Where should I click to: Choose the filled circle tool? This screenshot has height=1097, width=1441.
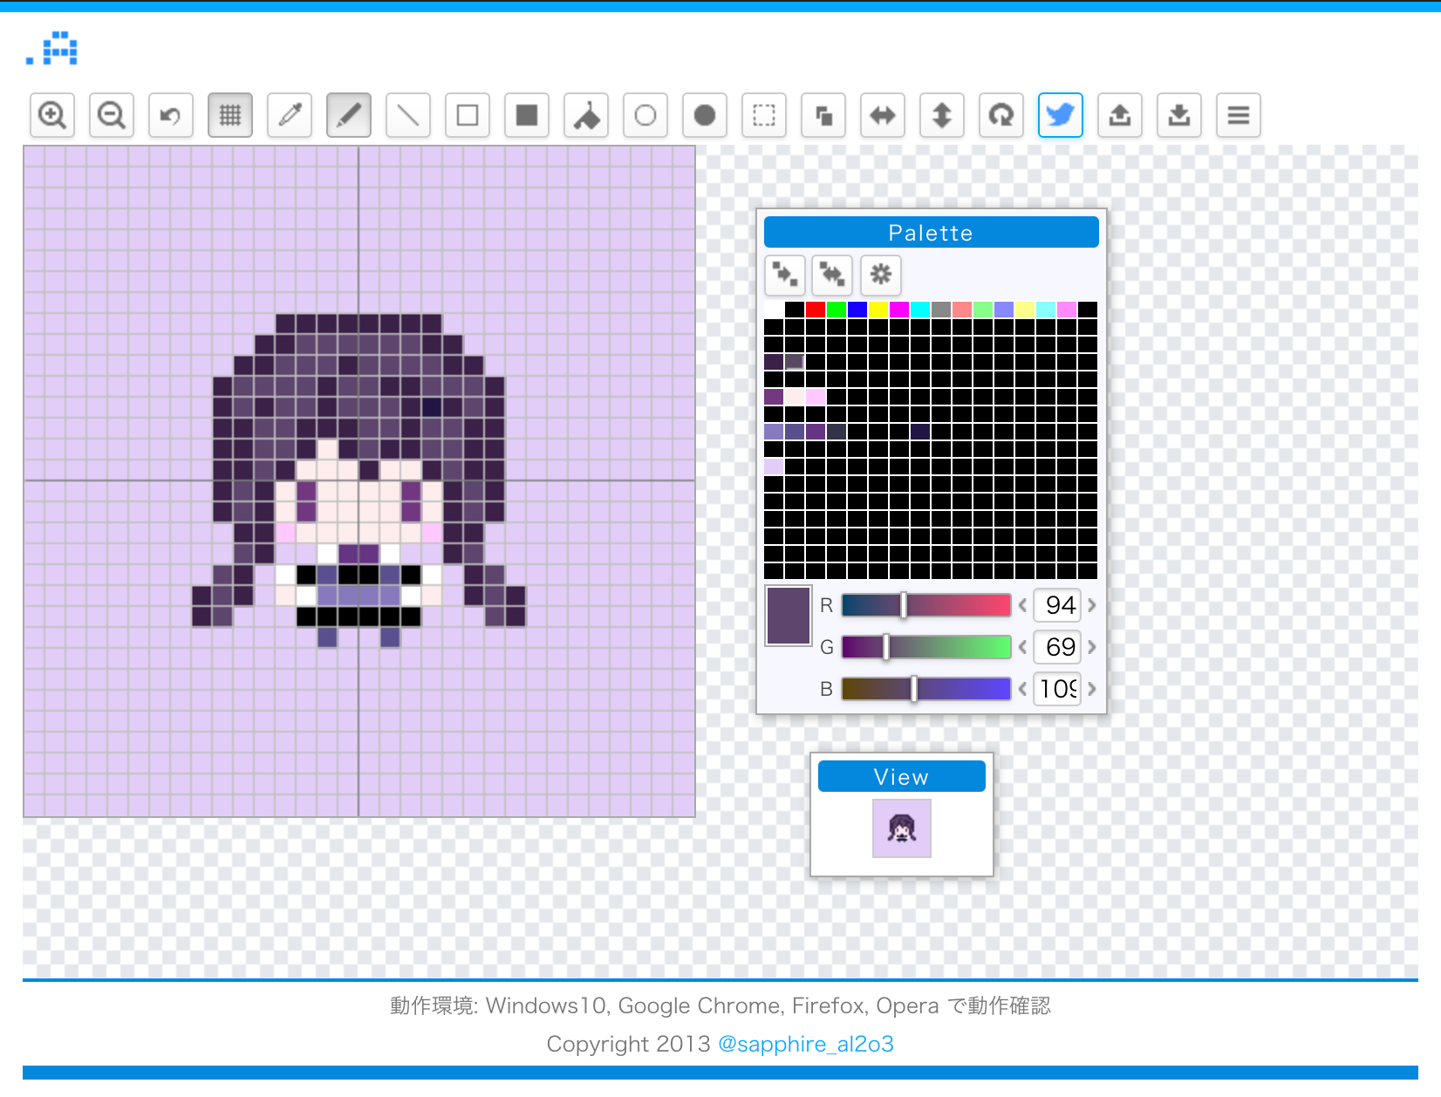(x=705, y=115)
